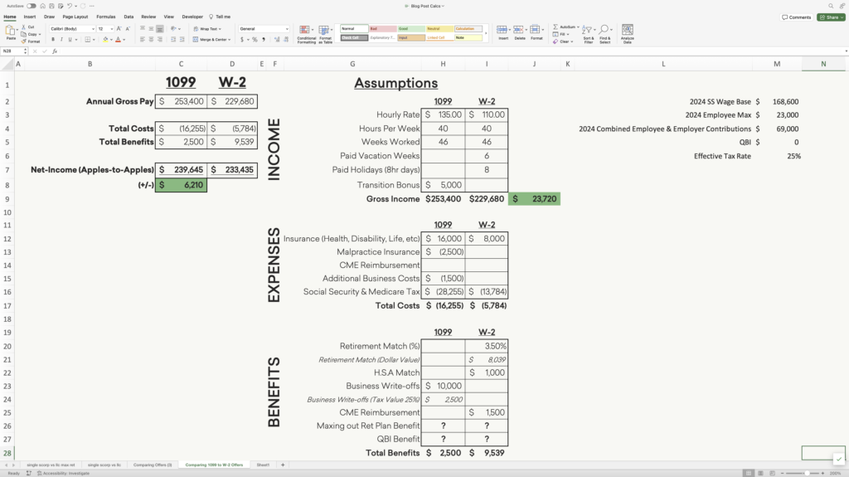This screenshot has height=477, width=849.
Task: Click the Wrap Text button
Action: click(x=207, y=29)
